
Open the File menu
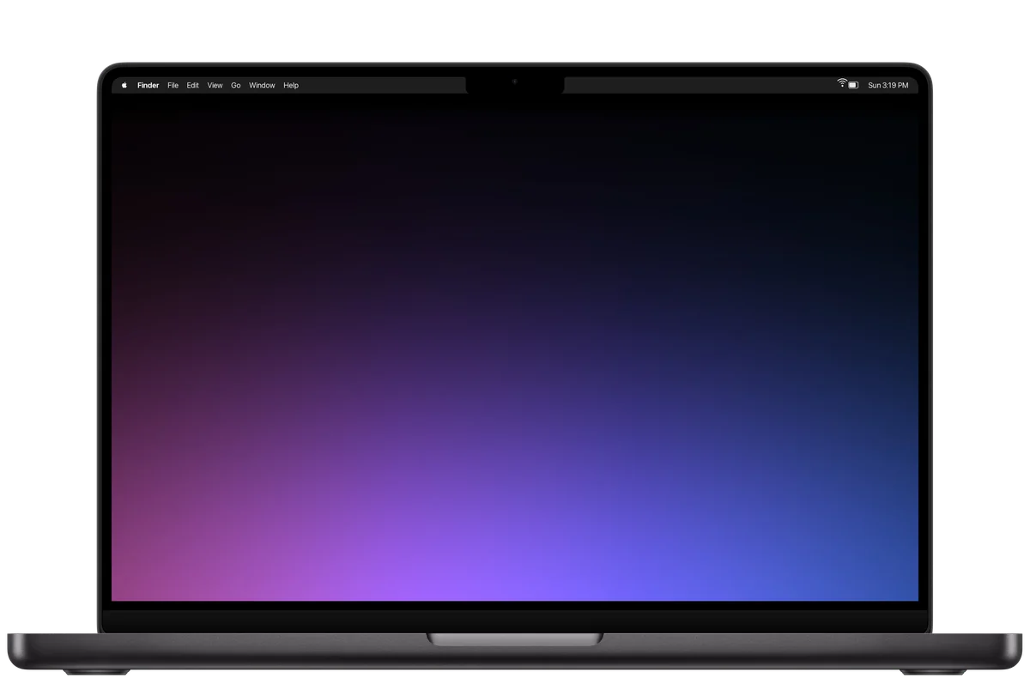(x=173, y=85)
